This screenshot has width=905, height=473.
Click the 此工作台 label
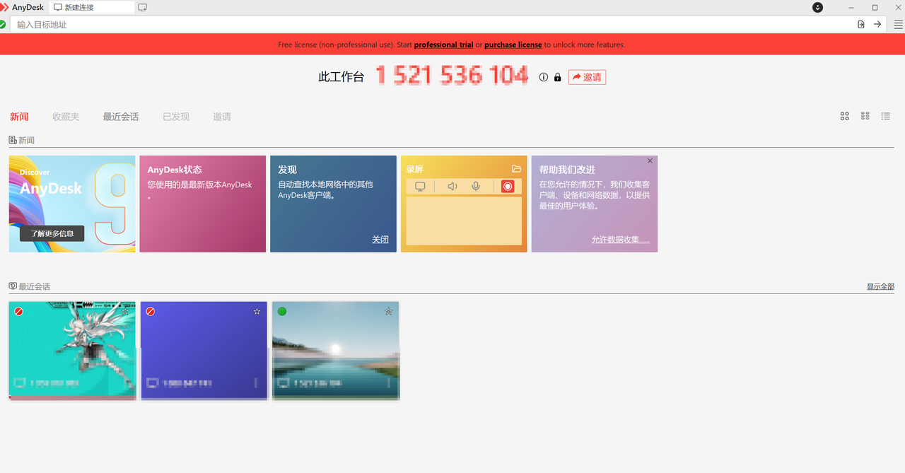pyautogui.click(x=341, y=77)
